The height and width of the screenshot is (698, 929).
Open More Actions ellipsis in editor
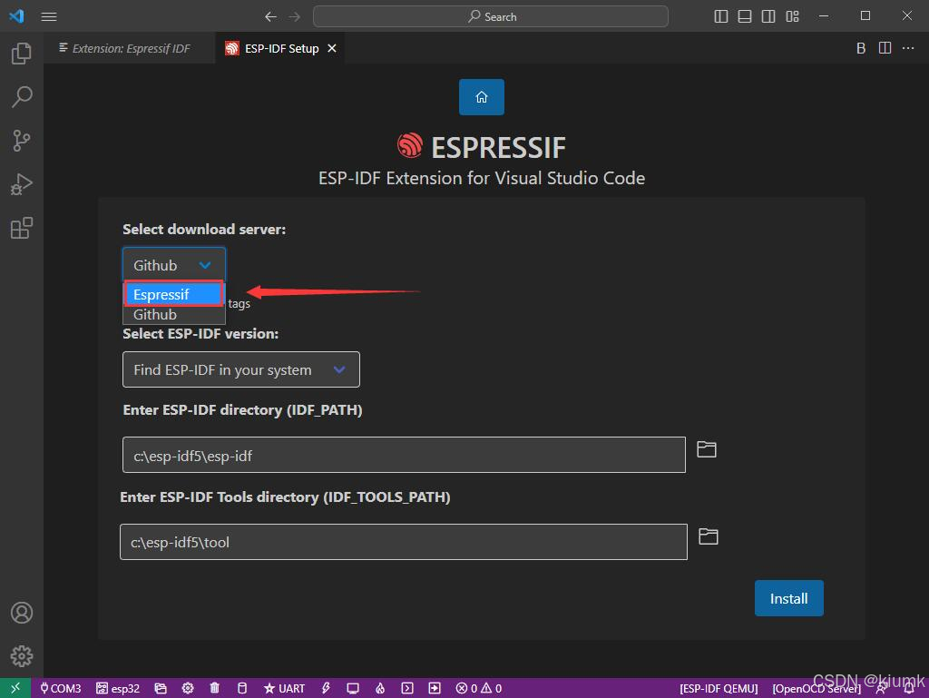click(x=908, y=48)
